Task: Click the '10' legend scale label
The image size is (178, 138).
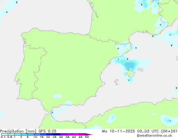Action: pos(35,137)
